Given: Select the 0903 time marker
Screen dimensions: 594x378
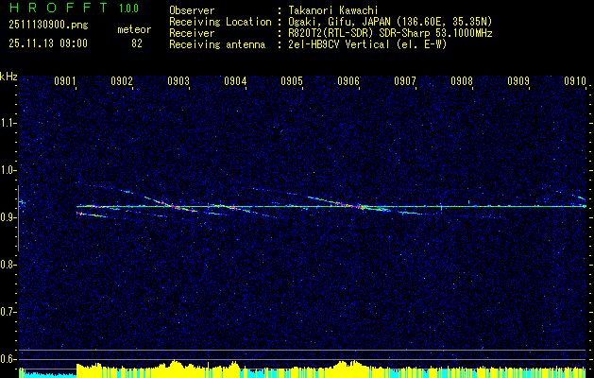Looking at the screenshot, I should pyautogui.click(x=178, y=82).
